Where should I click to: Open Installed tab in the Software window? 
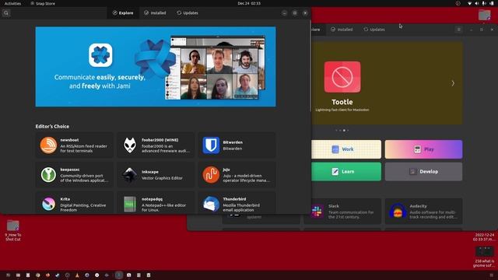342,30
